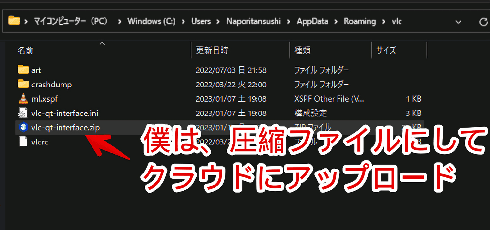Go to Naporitansushi breadcrumb
The height and width of the screenshot is (230, 492).
coord(253,21)
